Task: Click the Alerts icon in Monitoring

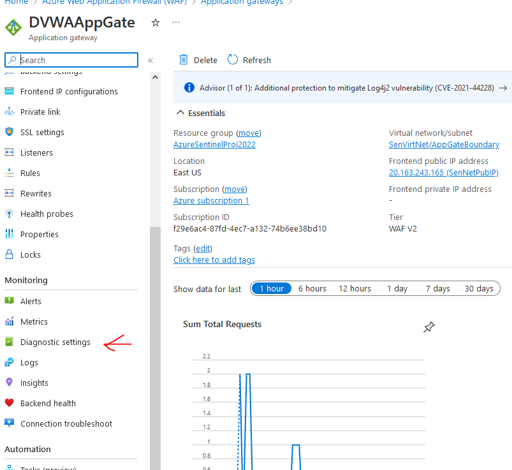Action: (x=9, y=301)
